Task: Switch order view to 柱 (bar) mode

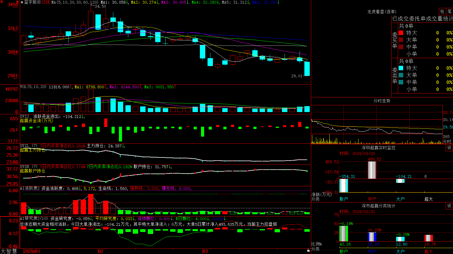Action: [x=442, y=11]
